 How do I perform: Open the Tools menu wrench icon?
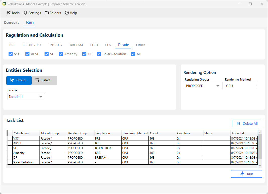[x=9, y=13]
